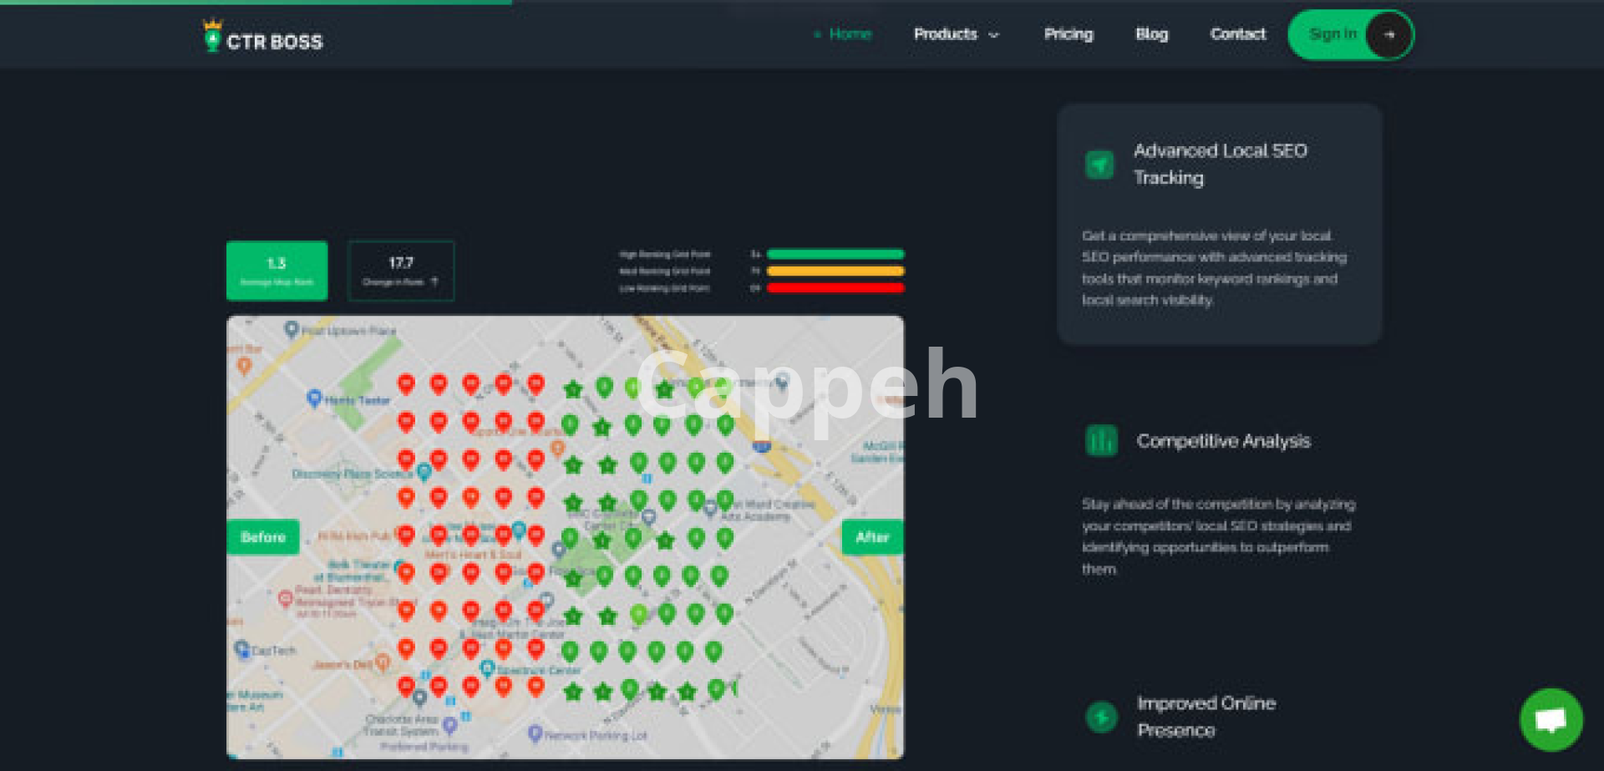The width and height of the screenshot is (1604, 771).
Task: Click the Change in Rank up arrow
Action: [x=434, y=282]
